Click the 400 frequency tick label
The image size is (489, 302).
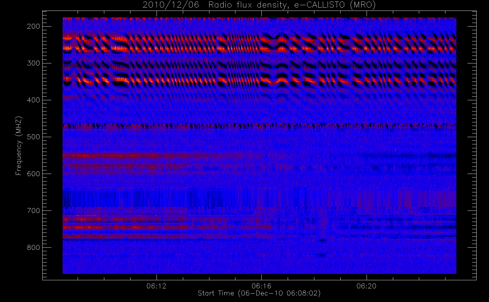click(34, 100)
